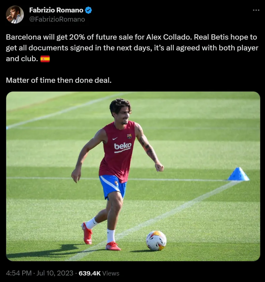Image resolution: width=265 pixels, height=282 pixels.
Task: Click the Barcelona crest on the jersey
Action: [x=129, y=136]
